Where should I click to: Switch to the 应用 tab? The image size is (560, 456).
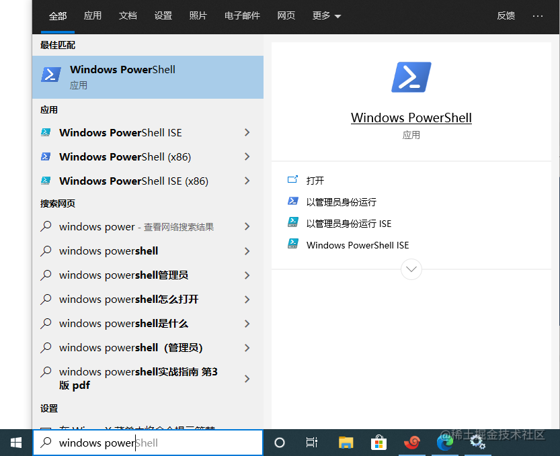pos(92,15)
